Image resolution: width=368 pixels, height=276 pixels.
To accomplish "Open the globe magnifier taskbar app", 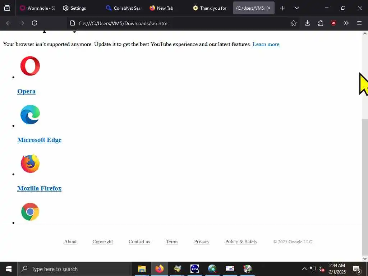I will click(212, 269).
